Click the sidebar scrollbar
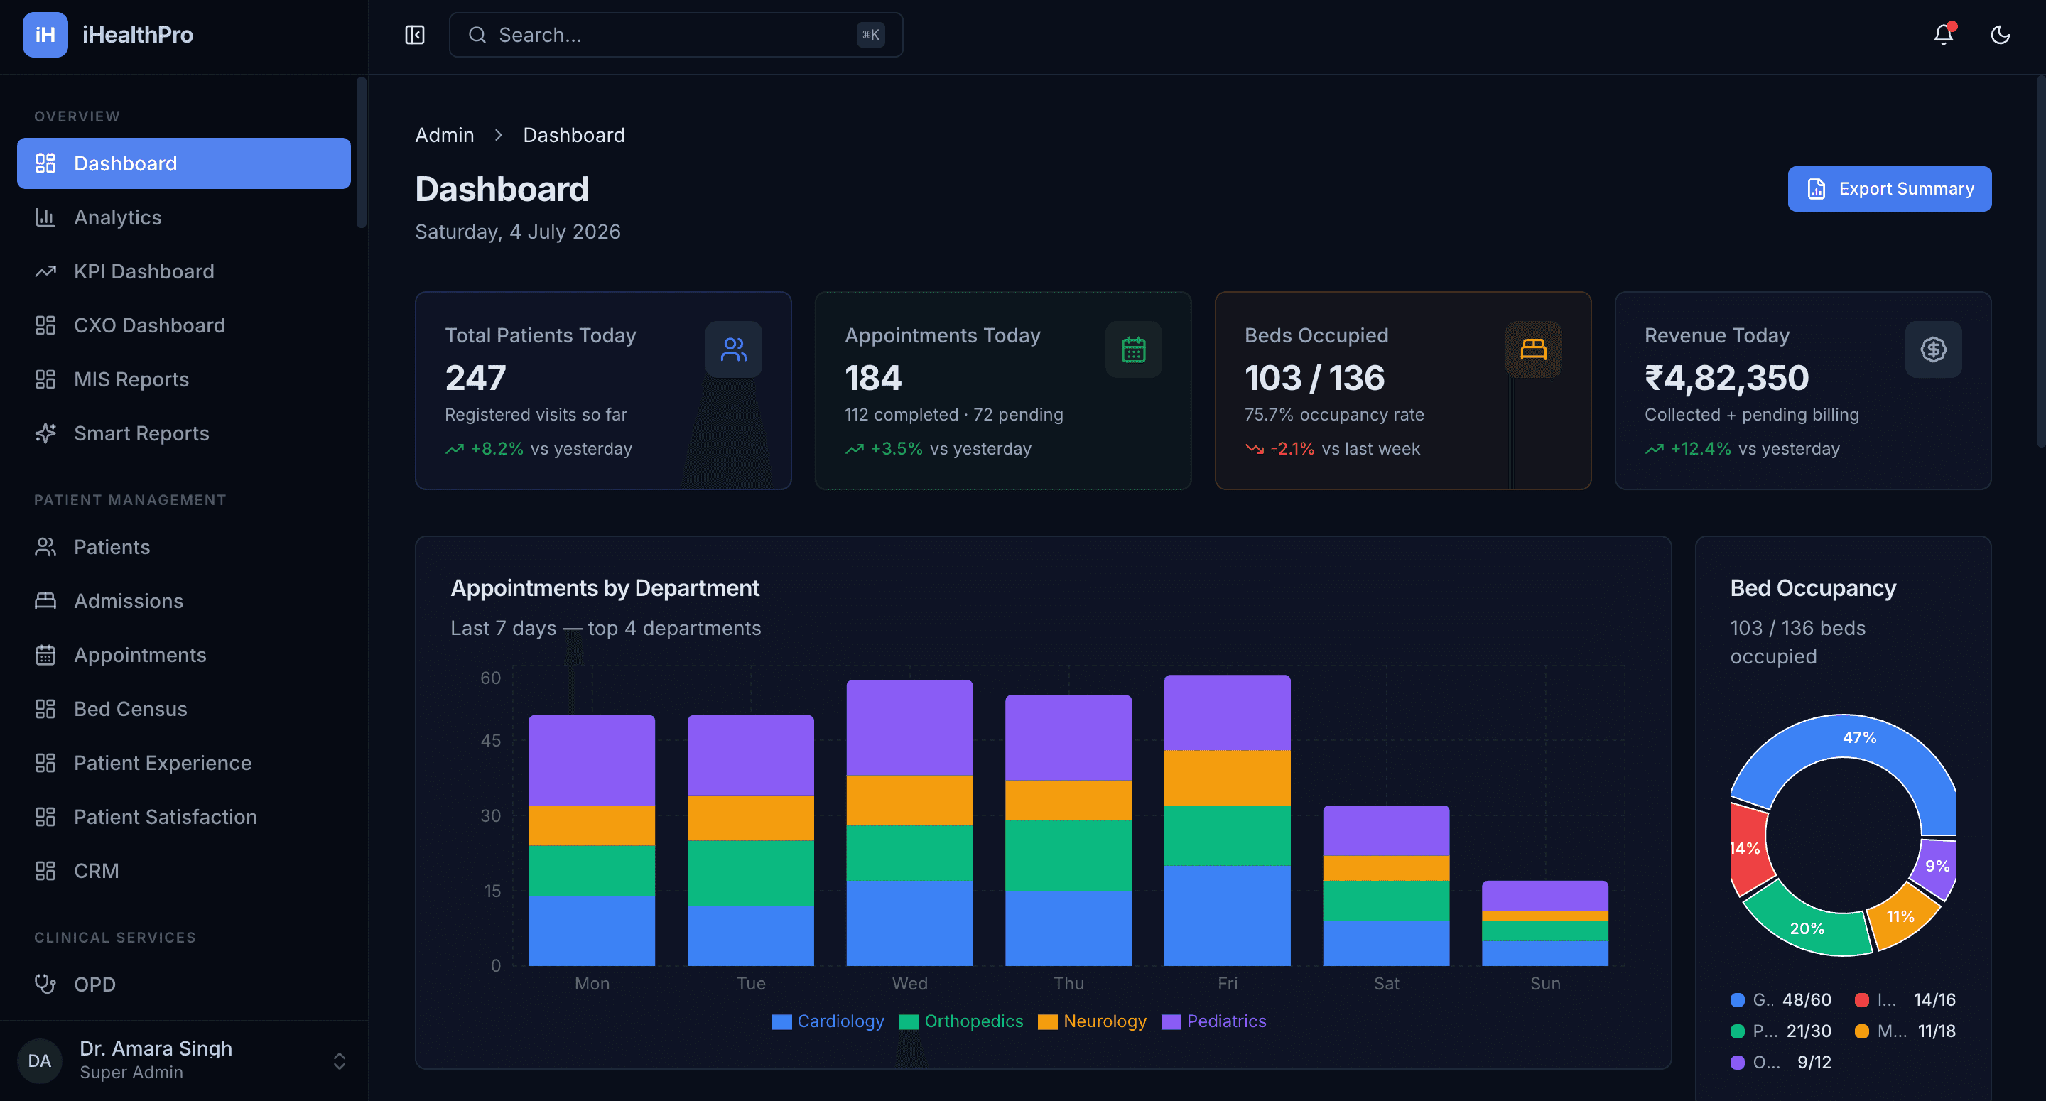Screen dimensions: 2046x1101 click(x=362, y=153)
